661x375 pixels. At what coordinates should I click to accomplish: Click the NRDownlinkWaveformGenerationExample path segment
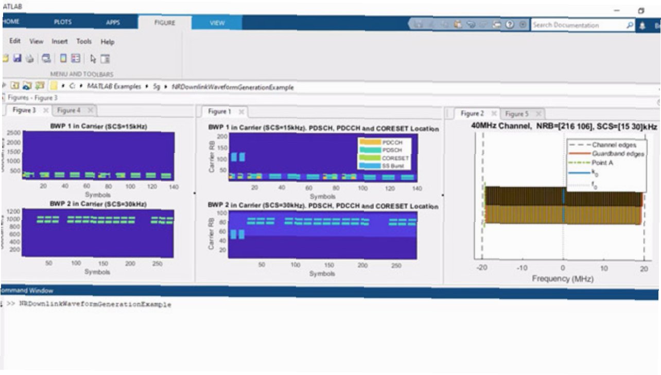coord(233,87)
